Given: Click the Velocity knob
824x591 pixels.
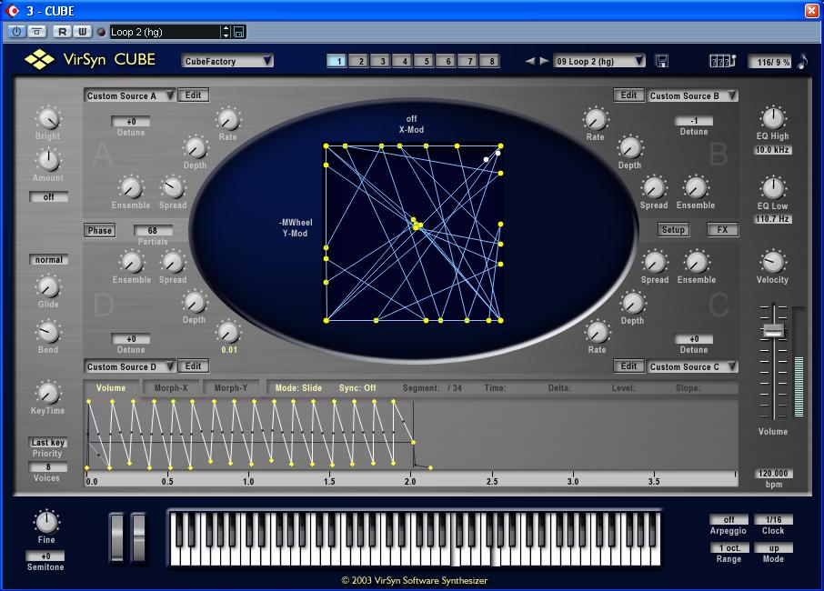Looking at the screenshot, I should [x=772, y=262].
